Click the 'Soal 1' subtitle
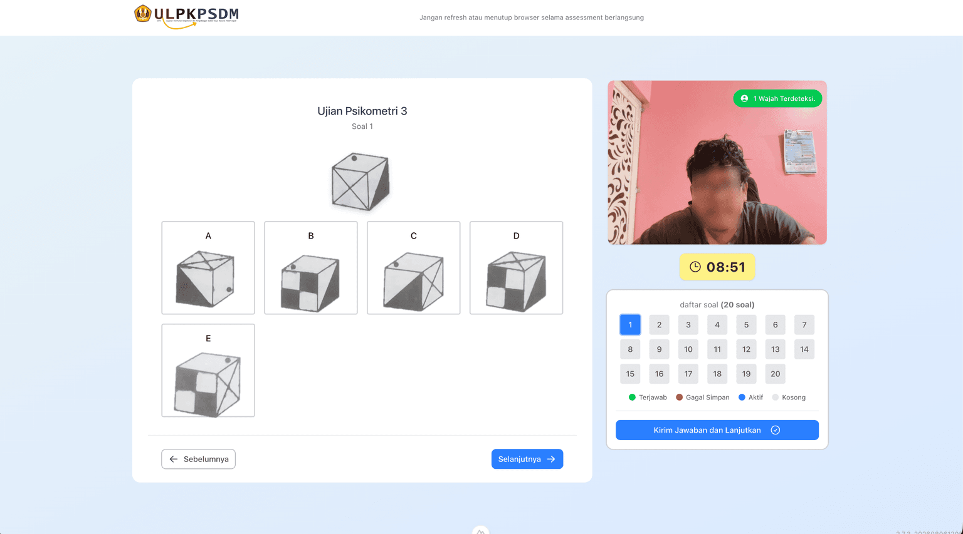This screenshot has height=534, width=963. [362, 126]
